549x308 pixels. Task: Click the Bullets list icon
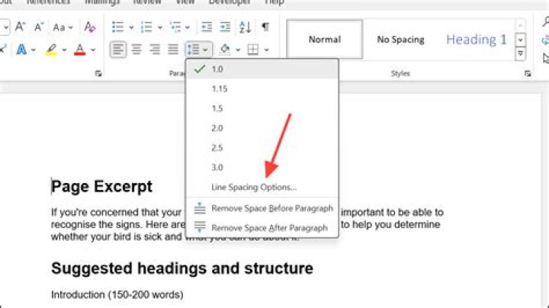117,27
